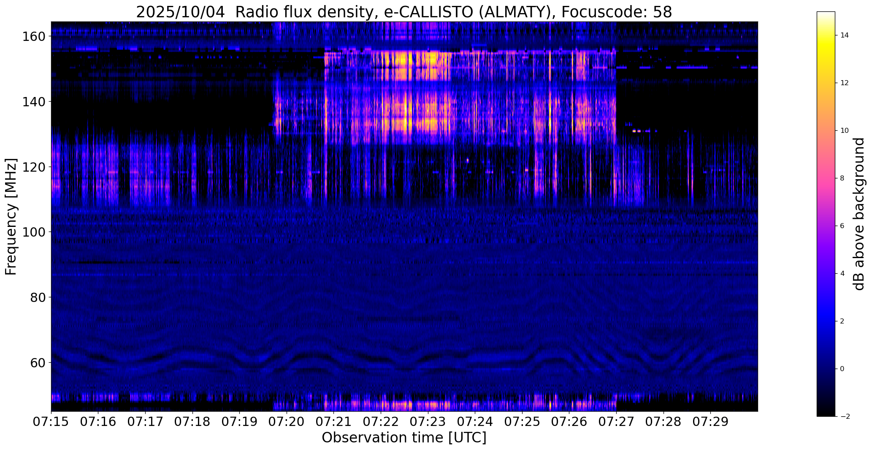This screenshot has height=450, width=872.
Task: Select the 07:25 time tick label
Action: 522,422
